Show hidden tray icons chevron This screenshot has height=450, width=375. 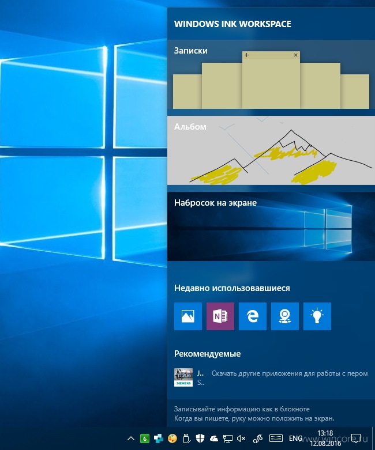[131, 438]
